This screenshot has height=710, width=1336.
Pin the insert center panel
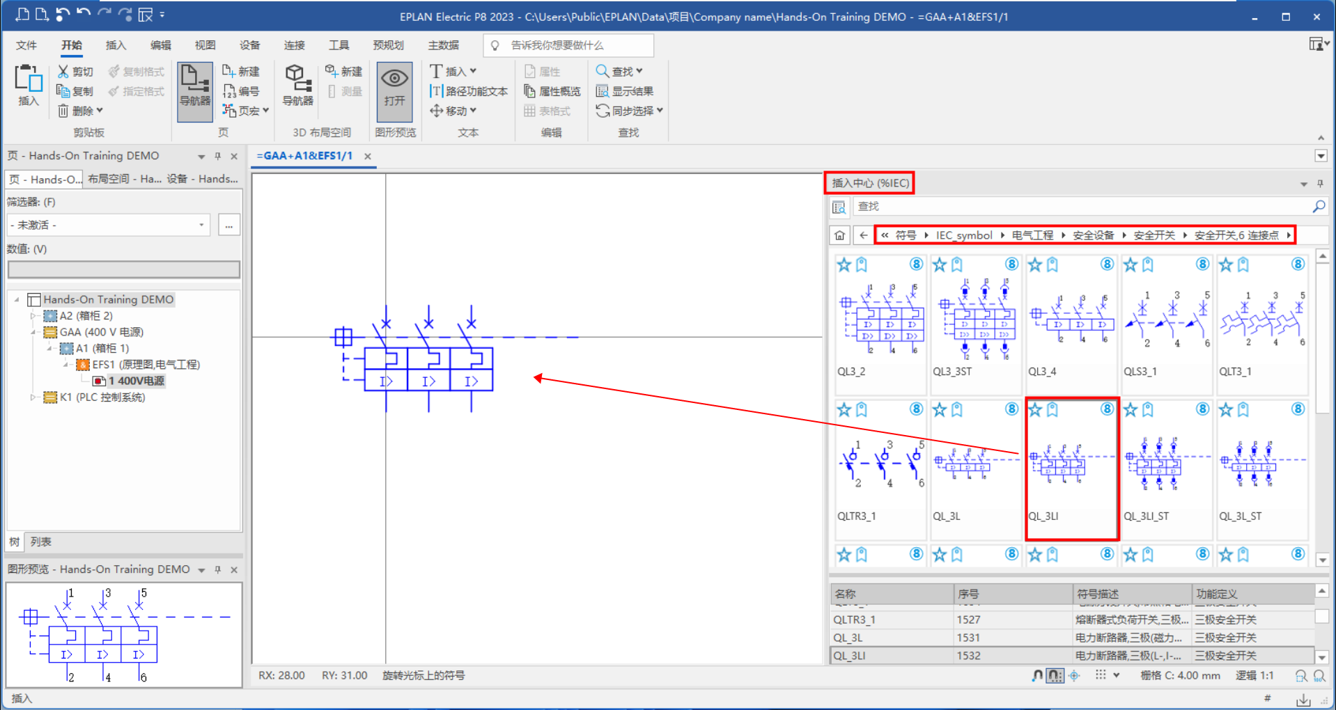[1320, 184]
